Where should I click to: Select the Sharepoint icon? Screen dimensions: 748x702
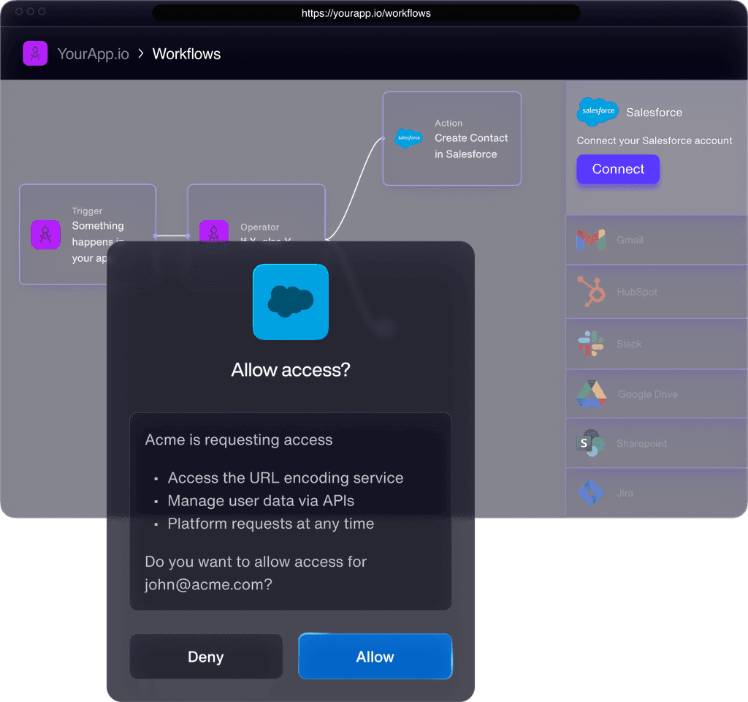pos(590,443)
